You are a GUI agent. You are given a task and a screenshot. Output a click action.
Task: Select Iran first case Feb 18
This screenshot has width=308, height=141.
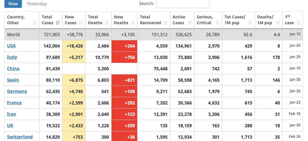point(295,114)
